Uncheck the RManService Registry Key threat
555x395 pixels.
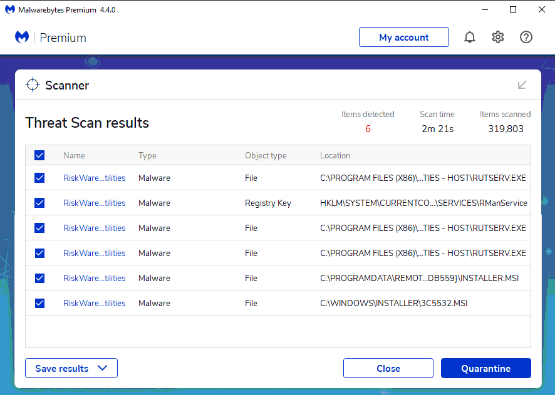(x=39, y=203)
